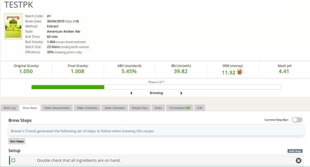Click the Method value Extract
310x167 pixels.
click(53, 26)
